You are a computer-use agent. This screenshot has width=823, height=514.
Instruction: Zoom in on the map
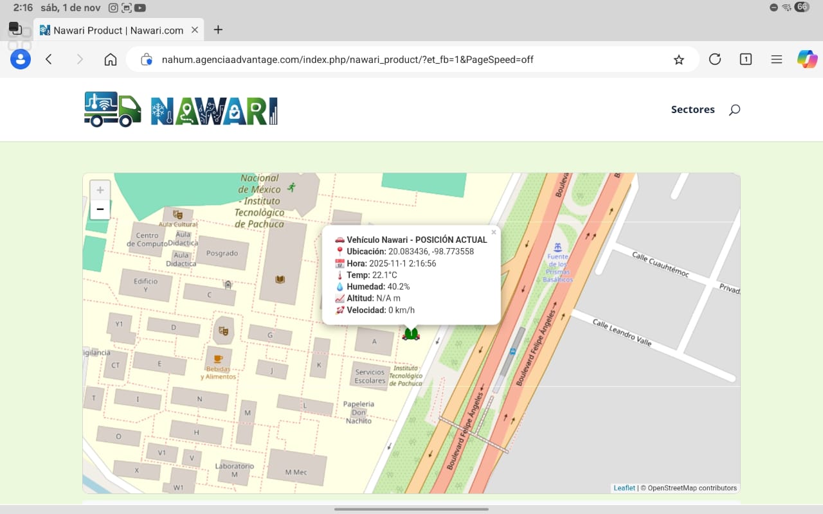pos(100,190)
